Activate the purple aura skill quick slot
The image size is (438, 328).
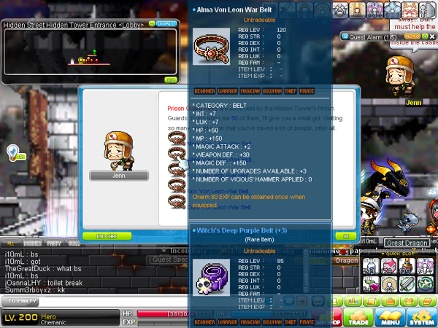(x=425, y=266)
